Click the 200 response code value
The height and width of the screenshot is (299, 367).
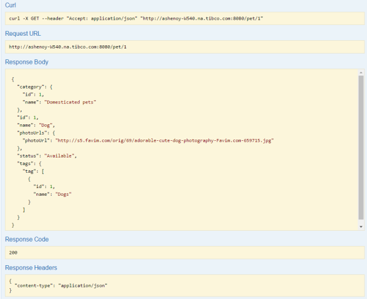point(13,252)
